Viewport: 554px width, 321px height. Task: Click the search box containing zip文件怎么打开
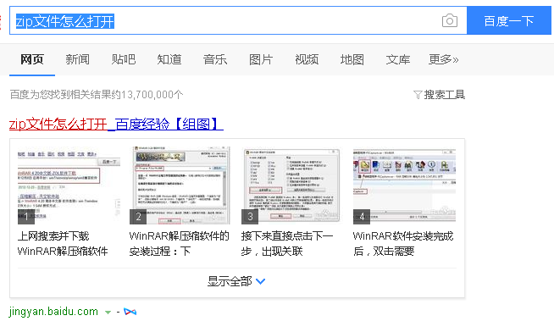point(238,20)
